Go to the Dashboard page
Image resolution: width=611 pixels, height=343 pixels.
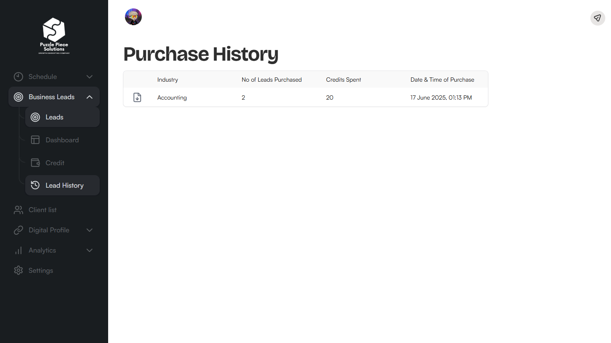point(62,140)
